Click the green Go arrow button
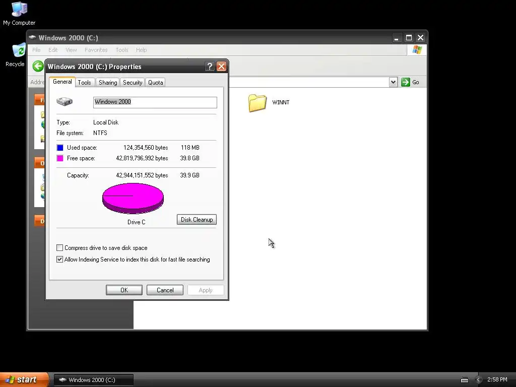Image resolution: width=516 pixels, height=387 pixels. tap(406, 82)
